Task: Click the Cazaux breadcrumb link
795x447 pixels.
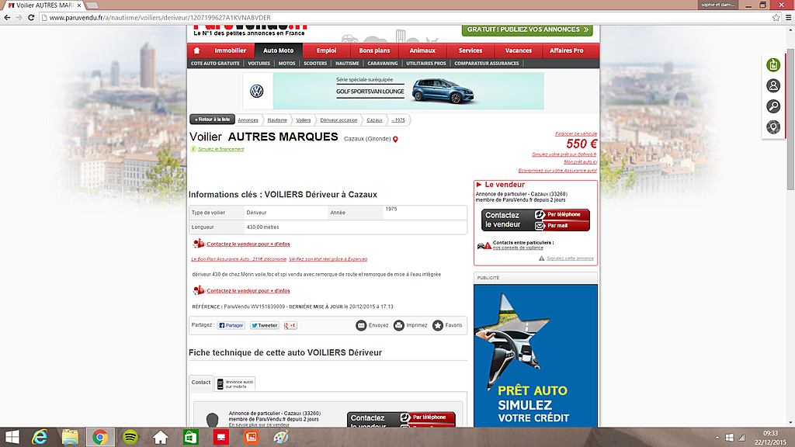Action: click(x=375, y=120)
